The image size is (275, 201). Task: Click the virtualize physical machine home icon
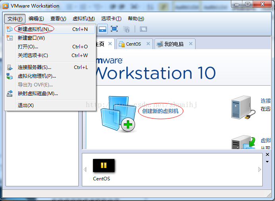(x=244, y=142)
